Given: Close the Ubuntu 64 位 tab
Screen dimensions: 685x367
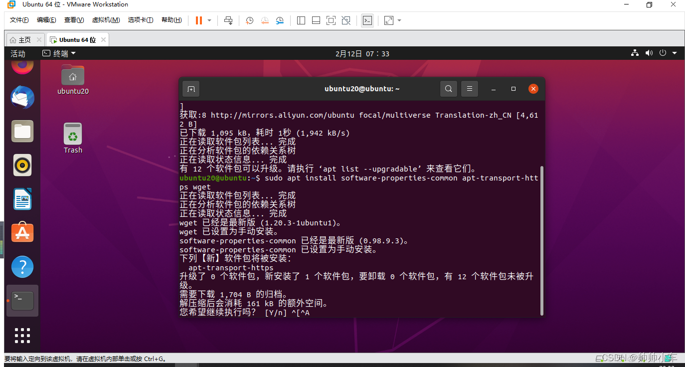Looking at the screenshot, I should click(103, 40).
